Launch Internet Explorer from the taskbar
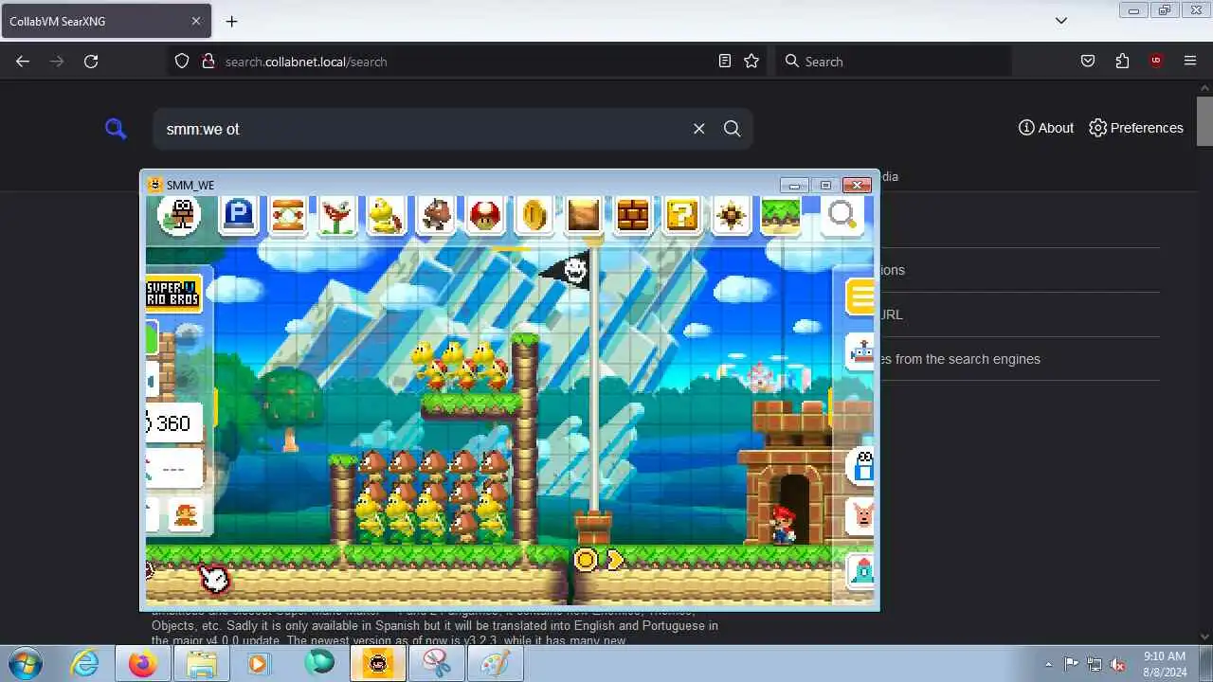 (x=85, y=664)
